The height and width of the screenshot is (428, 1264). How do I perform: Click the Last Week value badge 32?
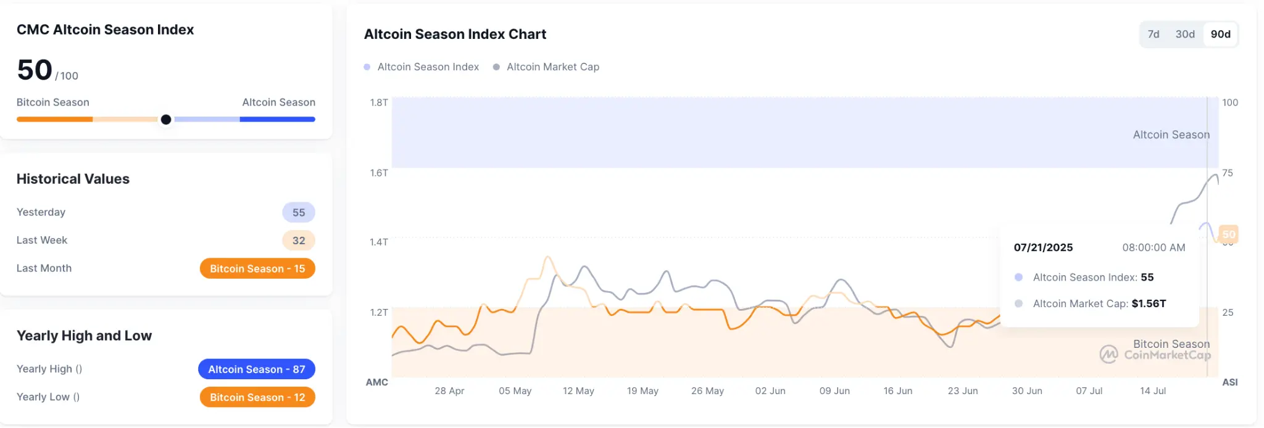(299, 241)
